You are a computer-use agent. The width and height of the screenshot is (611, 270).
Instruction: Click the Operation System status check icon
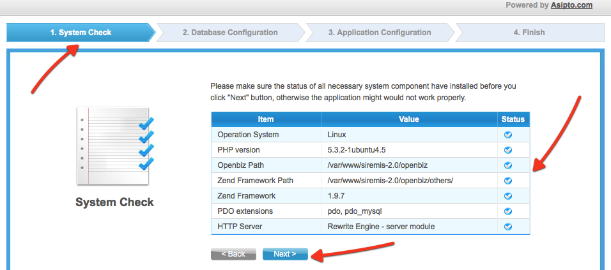coord(508,135)
